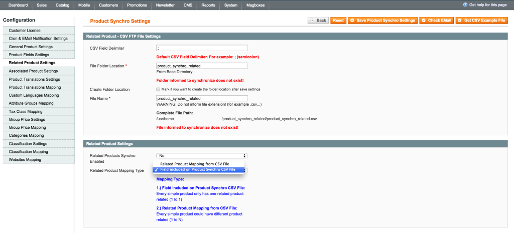Open Product Translations Mapping tab
This screenshot has height=233, width=514.
[x=39, y=87]
